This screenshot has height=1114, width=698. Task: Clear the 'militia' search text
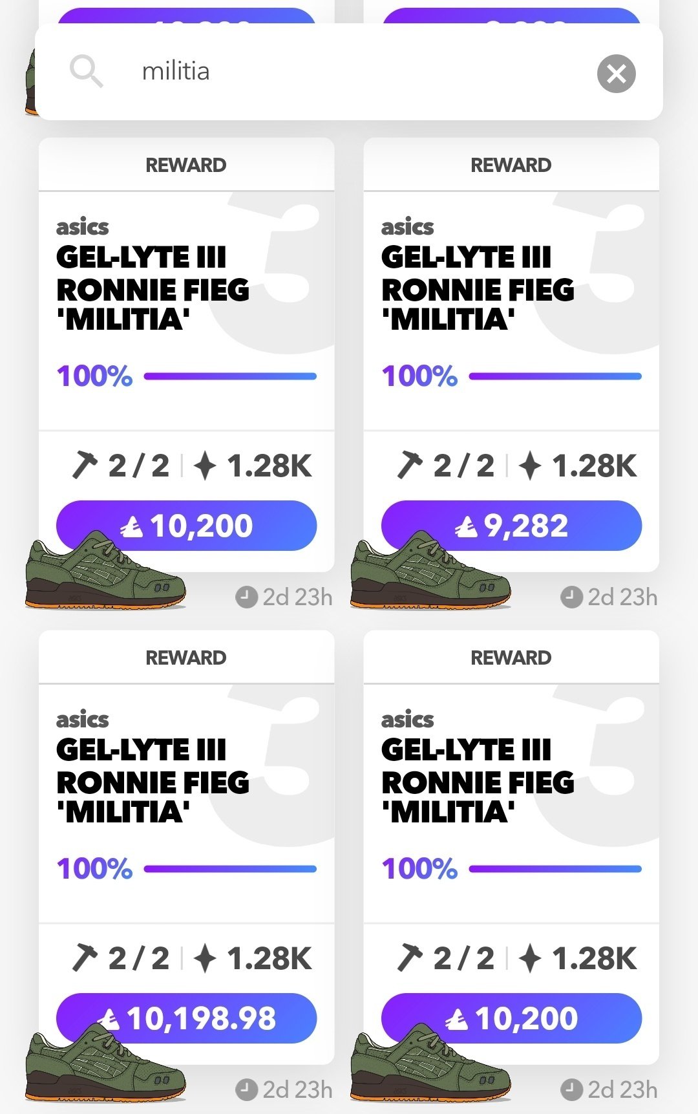(x=616, y=74)
